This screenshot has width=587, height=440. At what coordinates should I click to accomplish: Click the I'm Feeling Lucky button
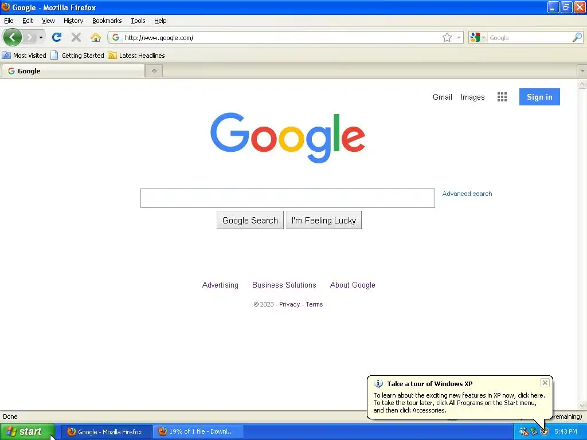[x=324, y=220]
